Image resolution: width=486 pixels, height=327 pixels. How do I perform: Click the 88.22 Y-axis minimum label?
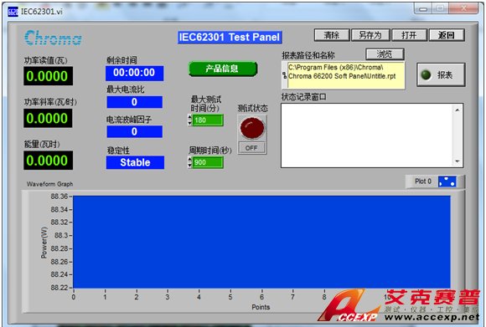[x=59, y=288]
